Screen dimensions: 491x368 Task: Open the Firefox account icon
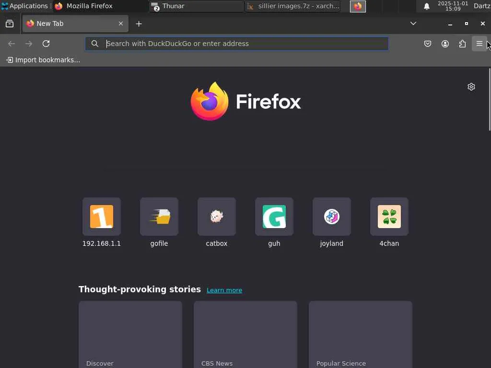coord(445,44)
